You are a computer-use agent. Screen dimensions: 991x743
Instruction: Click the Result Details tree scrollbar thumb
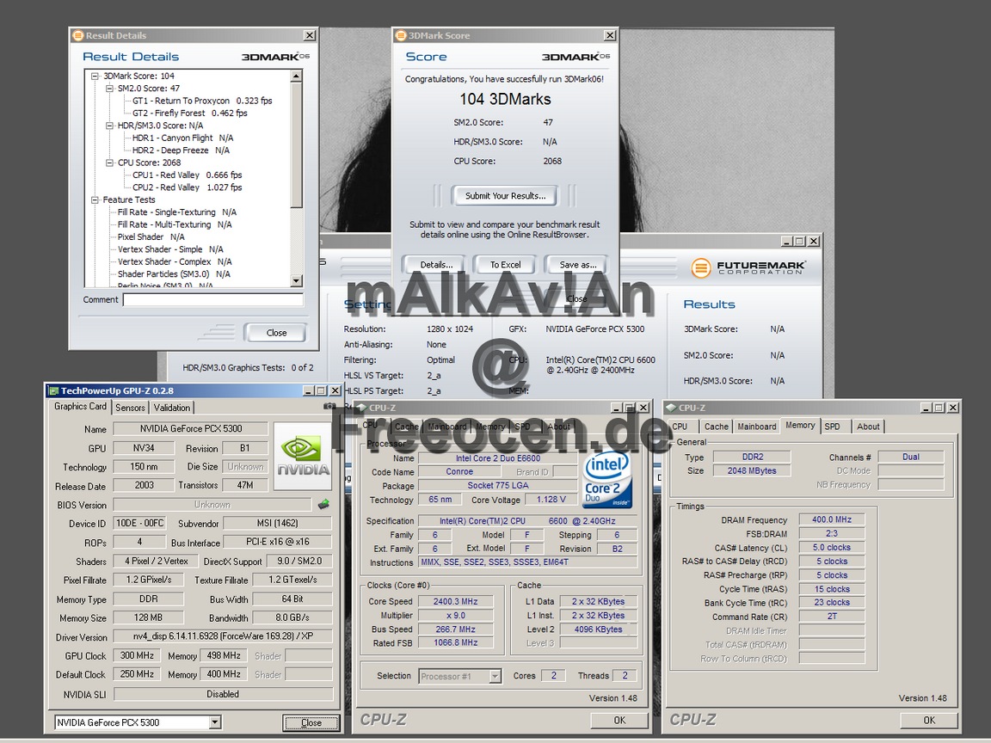pyautogui.click(x=297, y=144)
